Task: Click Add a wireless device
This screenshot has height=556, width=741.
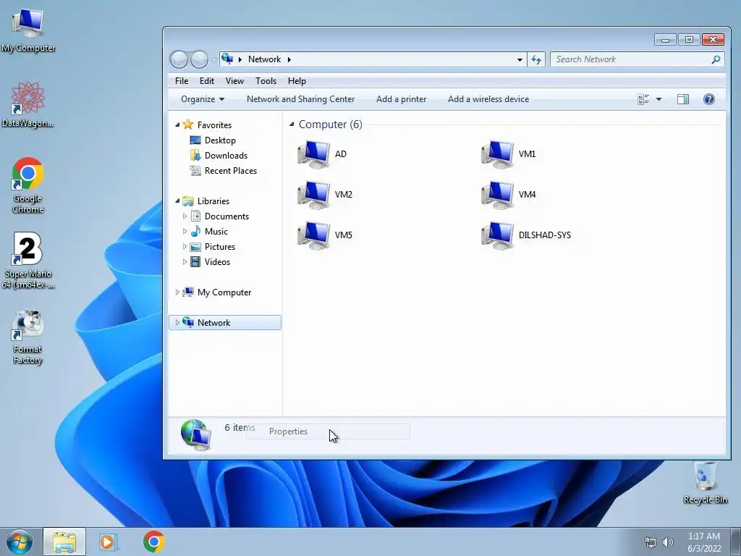Action: coord(488,99)
